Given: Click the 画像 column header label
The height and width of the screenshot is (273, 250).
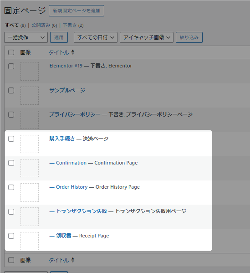Looking at the screenshot, I should 26,52.
